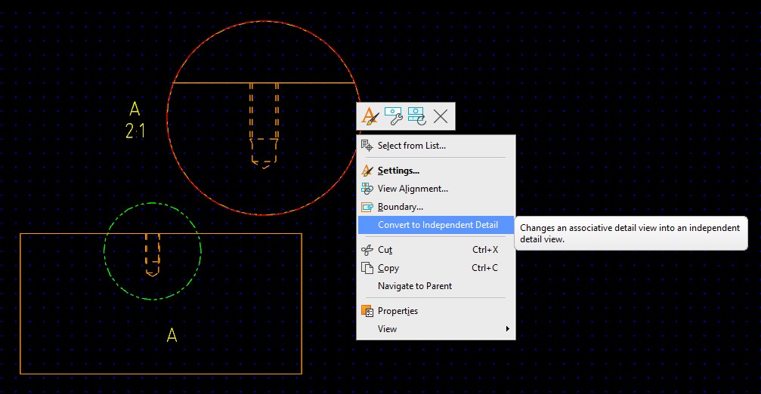Screen dimensions: 761x394
Task: Click the Edit view wrench icon
Action: [393, 116]
